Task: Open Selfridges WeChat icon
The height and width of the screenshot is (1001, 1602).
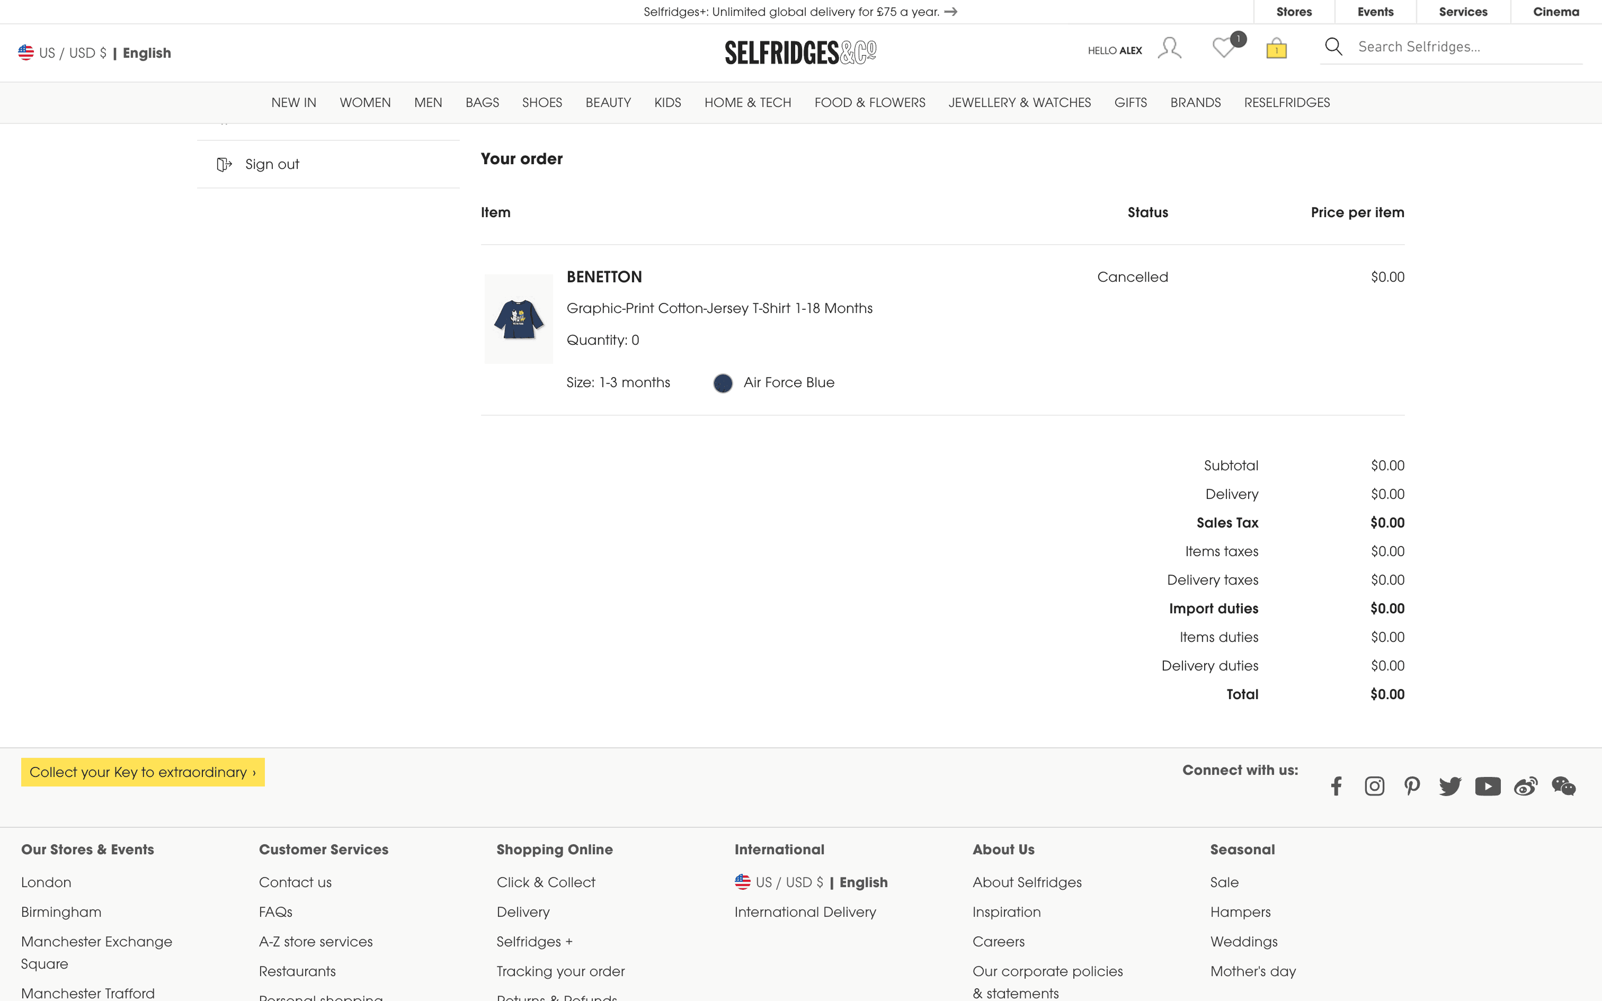Action: (1564, 787)
